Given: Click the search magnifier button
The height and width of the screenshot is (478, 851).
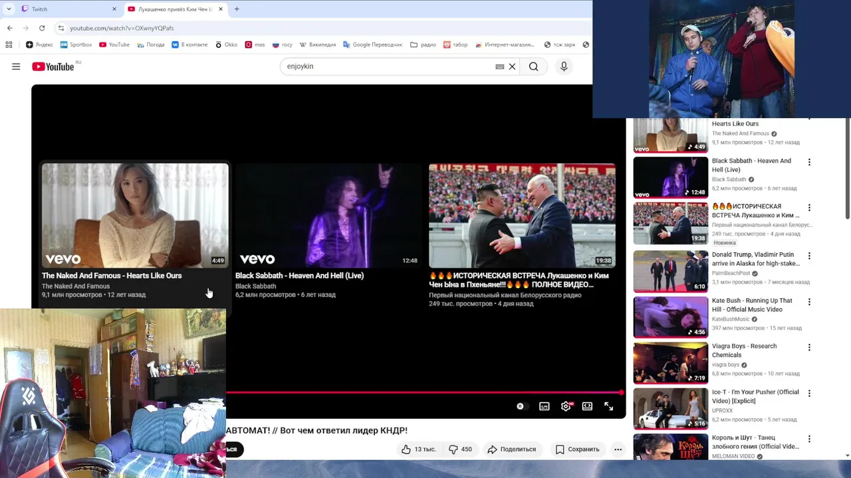Looking at the screenshot, I should pyautogui.click(x=534, y=66).
